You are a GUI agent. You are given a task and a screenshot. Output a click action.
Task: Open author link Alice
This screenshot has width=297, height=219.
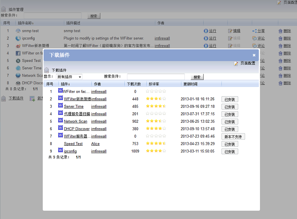(95, 144)
